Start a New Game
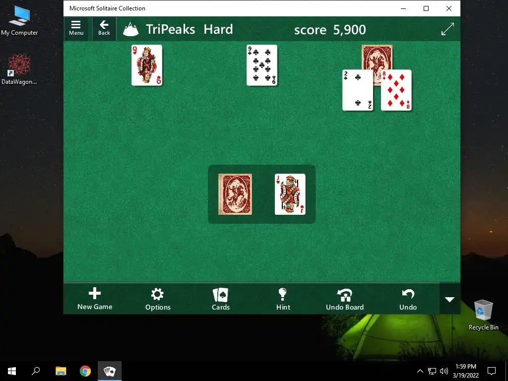 tap(95, 299)
